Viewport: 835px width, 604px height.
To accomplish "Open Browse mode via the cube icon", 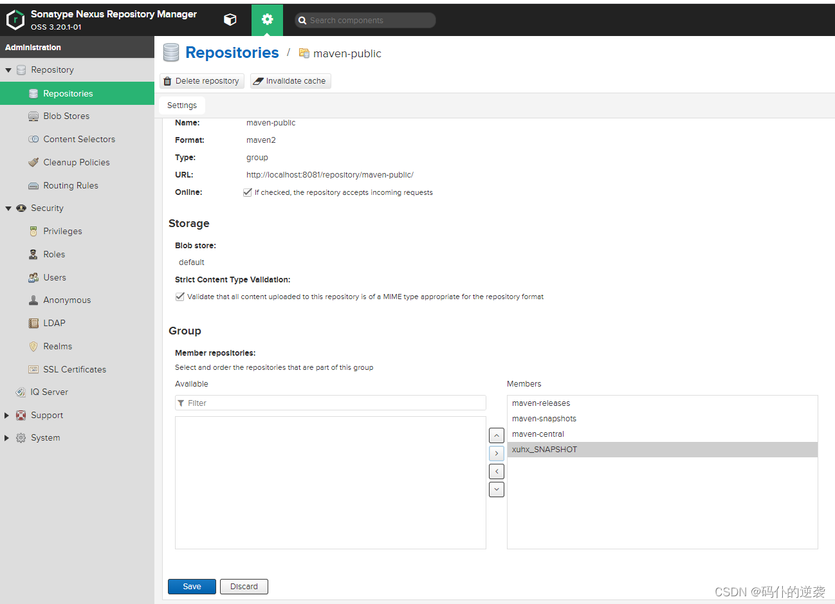I will tap(230, 20).
